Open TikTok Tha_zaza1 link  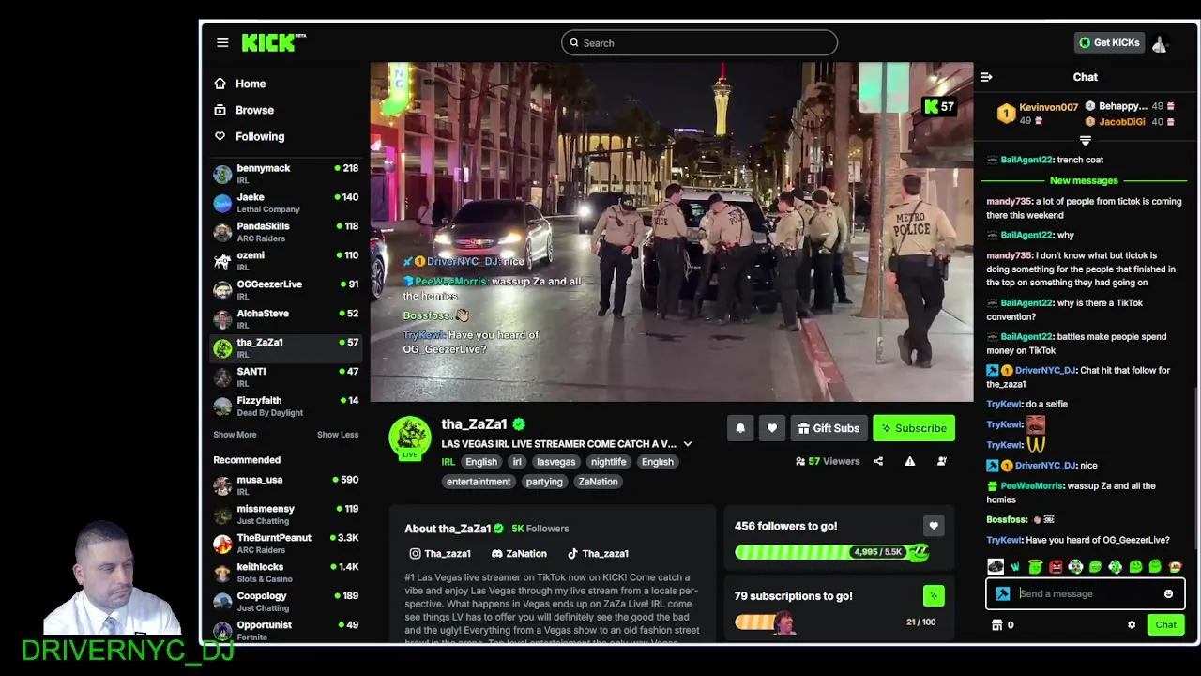point(598,554)
